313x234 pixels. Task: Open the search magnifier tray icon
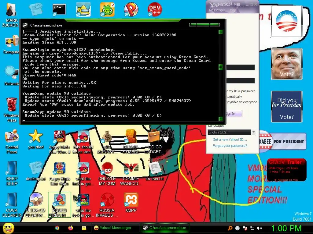[230, 228]
